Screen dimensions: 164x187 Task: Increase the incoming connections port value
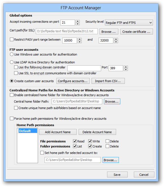click(x=78, y=21)
